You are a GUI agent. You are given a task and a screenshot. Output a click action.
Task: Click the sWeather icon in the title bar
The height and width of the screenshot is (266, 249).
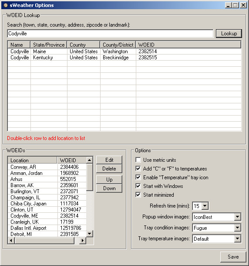coord(6,5)
